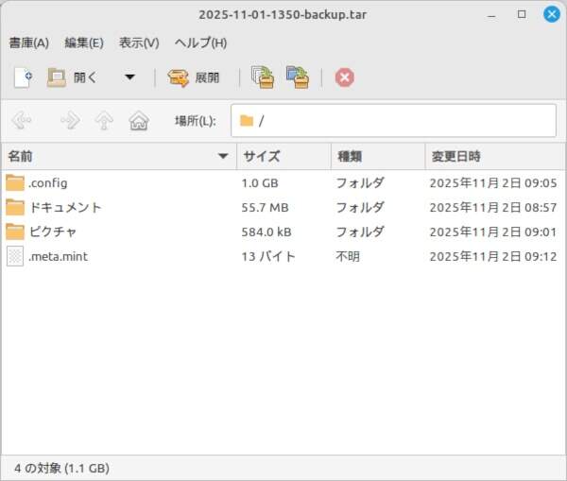Sort by 種類 column header
The width and height of the screenshot is (567, 481).
click(378, 156)
